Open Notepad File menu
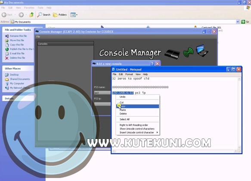This screenshot has width=251, height=181. (115, 74)
